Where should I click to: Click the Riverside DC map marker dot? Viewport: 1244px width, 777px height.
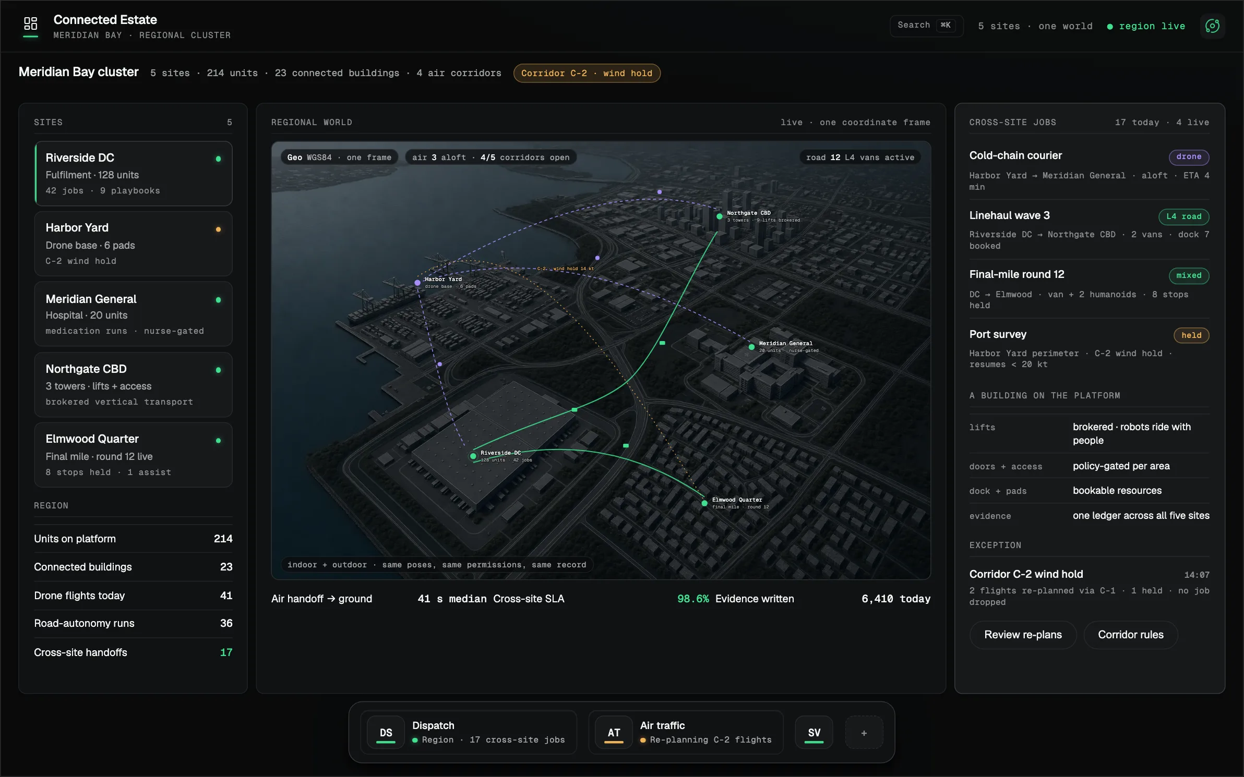pos(473,456)
